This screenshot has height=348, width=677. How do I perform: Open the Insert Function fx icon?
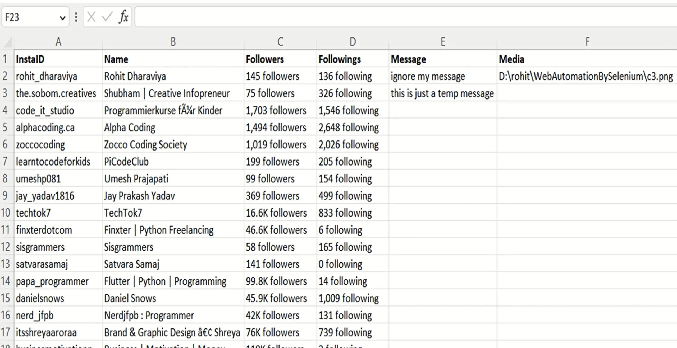(123, 17)
